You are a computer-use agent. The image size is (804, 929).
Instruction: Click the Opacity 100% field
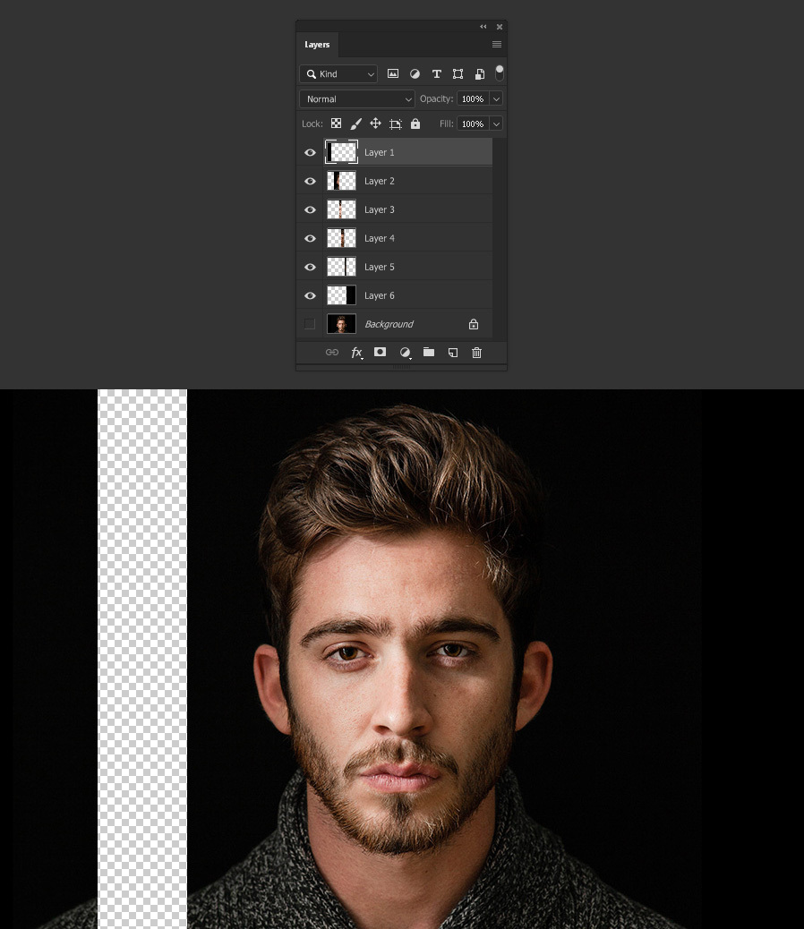(x=473, y=99)
